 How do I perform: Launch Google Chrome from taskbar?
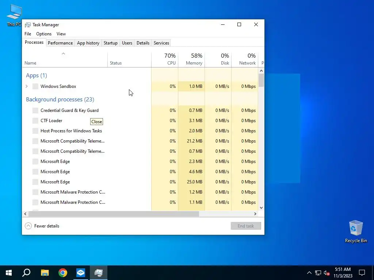click(x=63, y=273)
